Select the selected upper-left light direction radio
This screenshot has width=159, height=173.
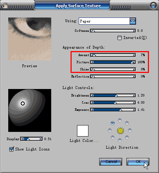click(x=112, y=123)
